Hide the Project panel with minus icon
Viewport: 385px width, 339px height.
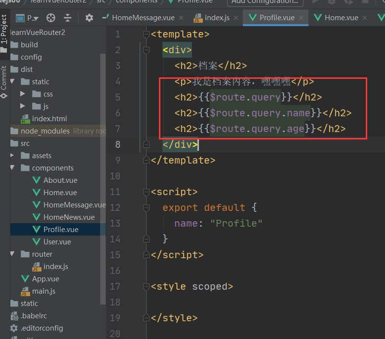click(104, 18)
